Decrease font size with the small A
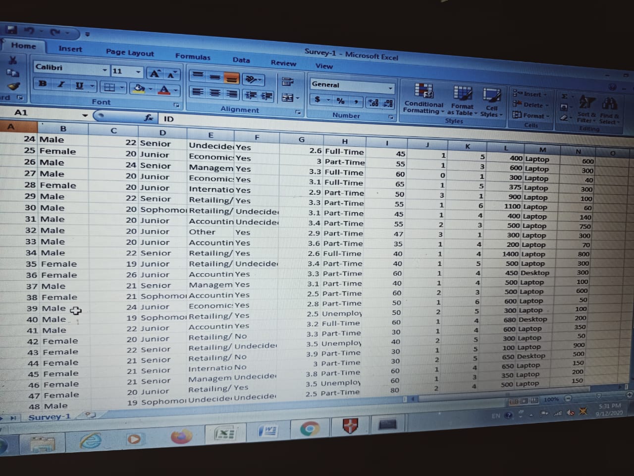The image size is (634, 476). coord(171,75)
